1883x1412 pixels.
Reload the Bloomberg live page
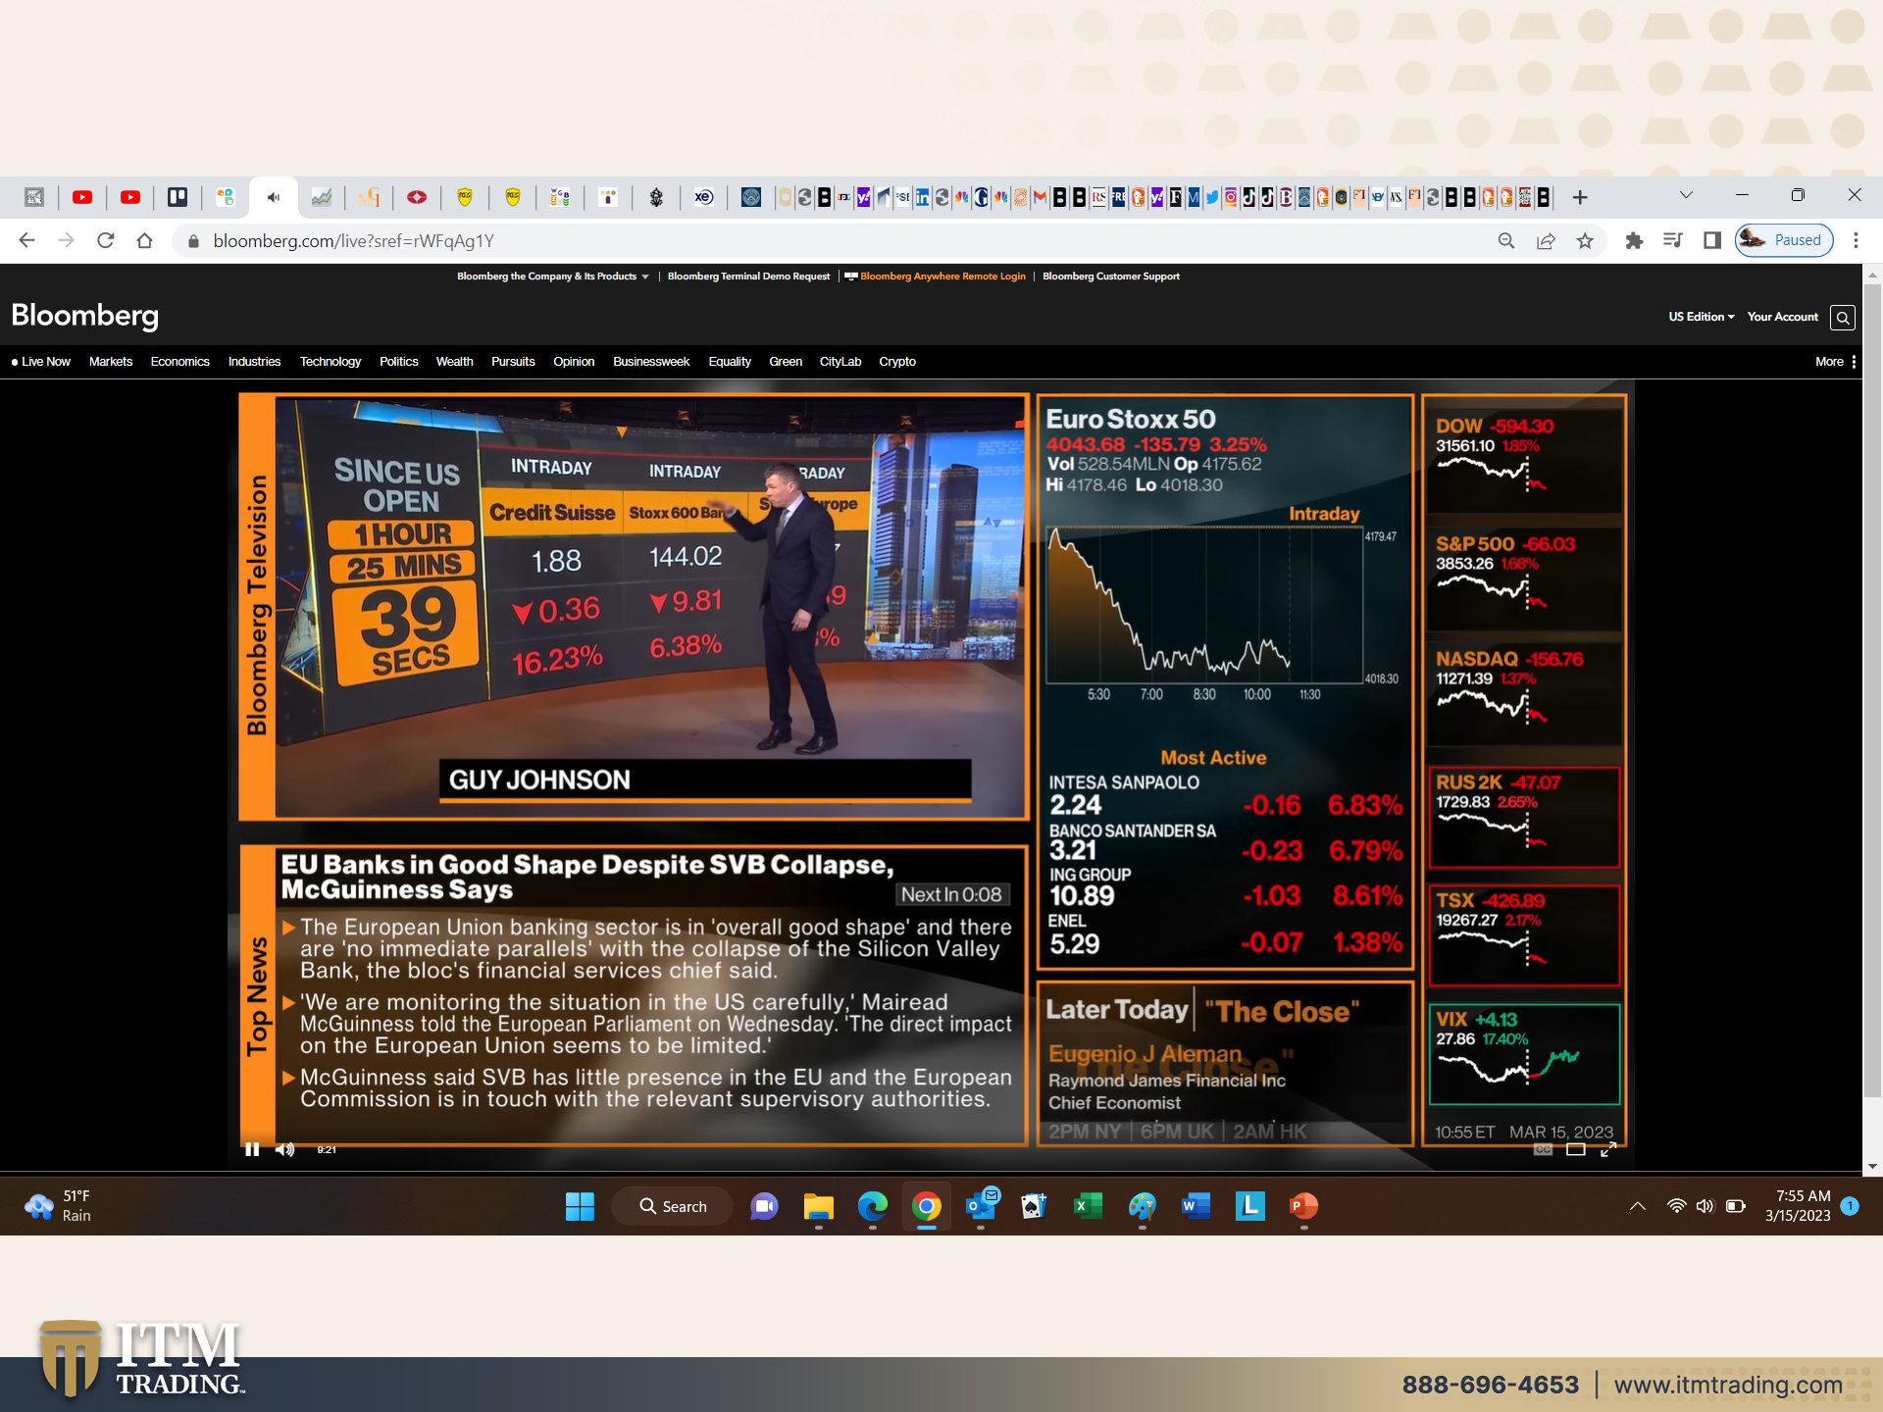pos(106,240)
